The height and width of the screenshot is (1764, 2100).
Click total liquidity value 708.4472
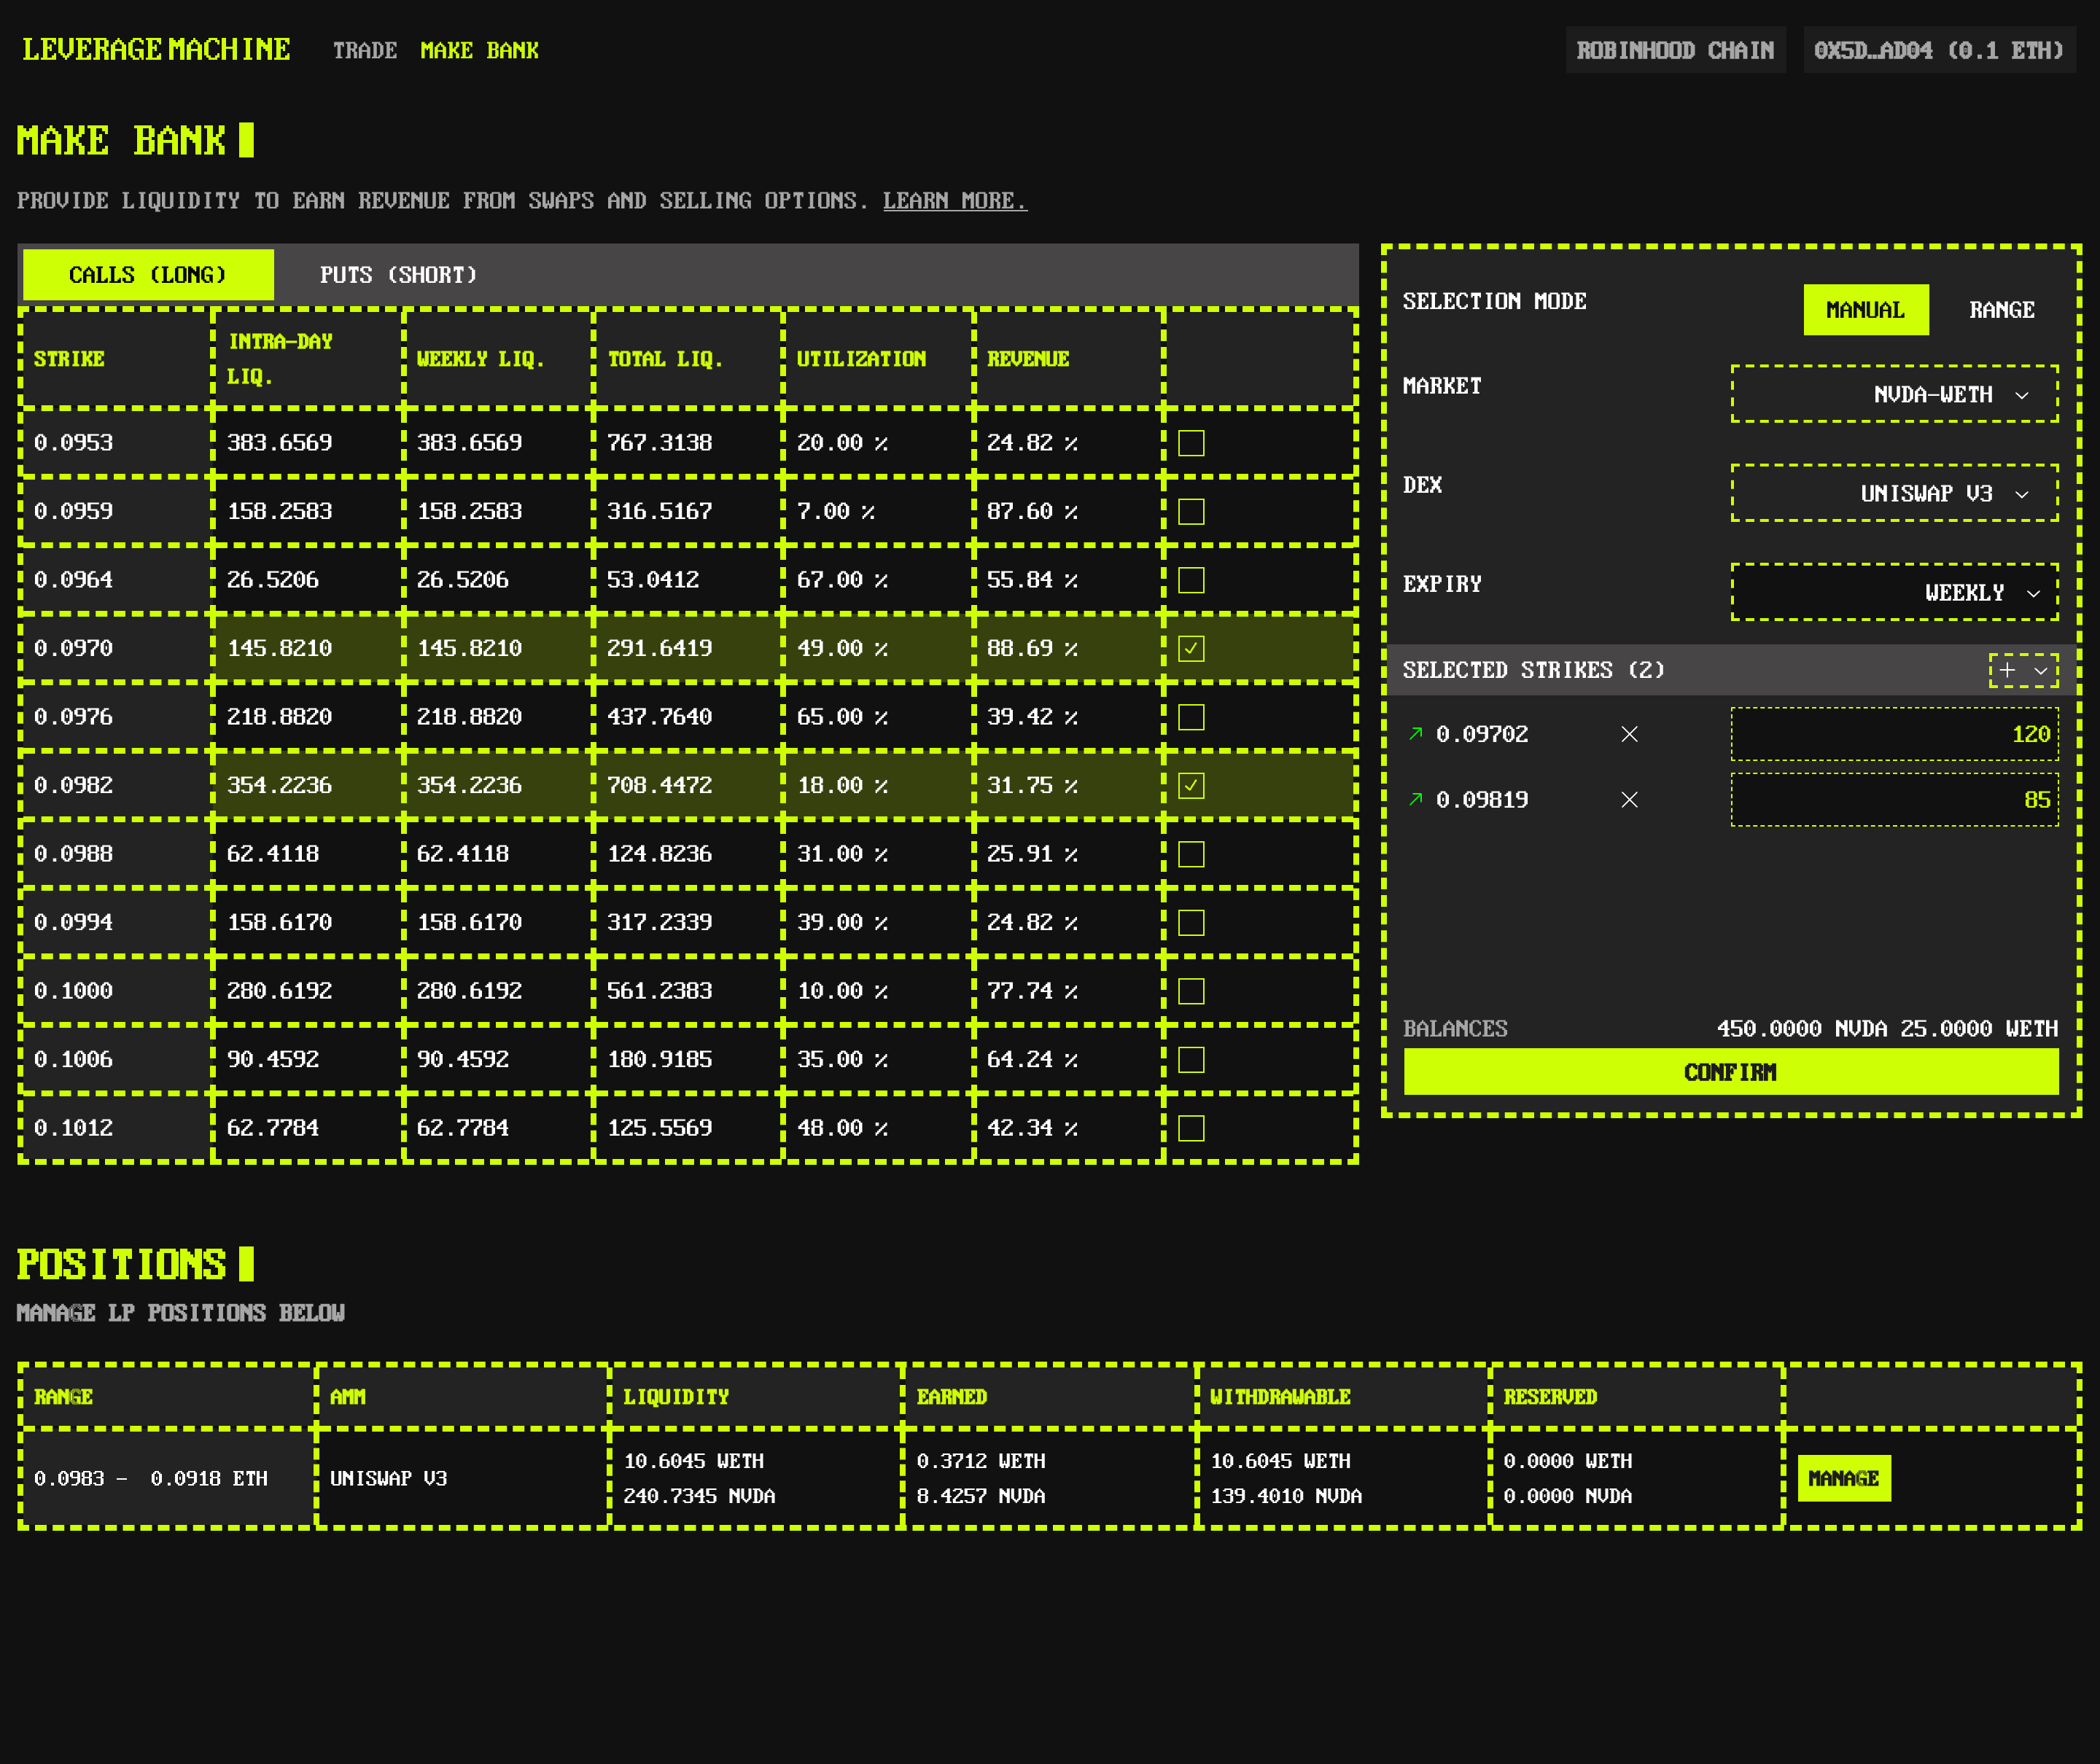(x=659, y=786)
